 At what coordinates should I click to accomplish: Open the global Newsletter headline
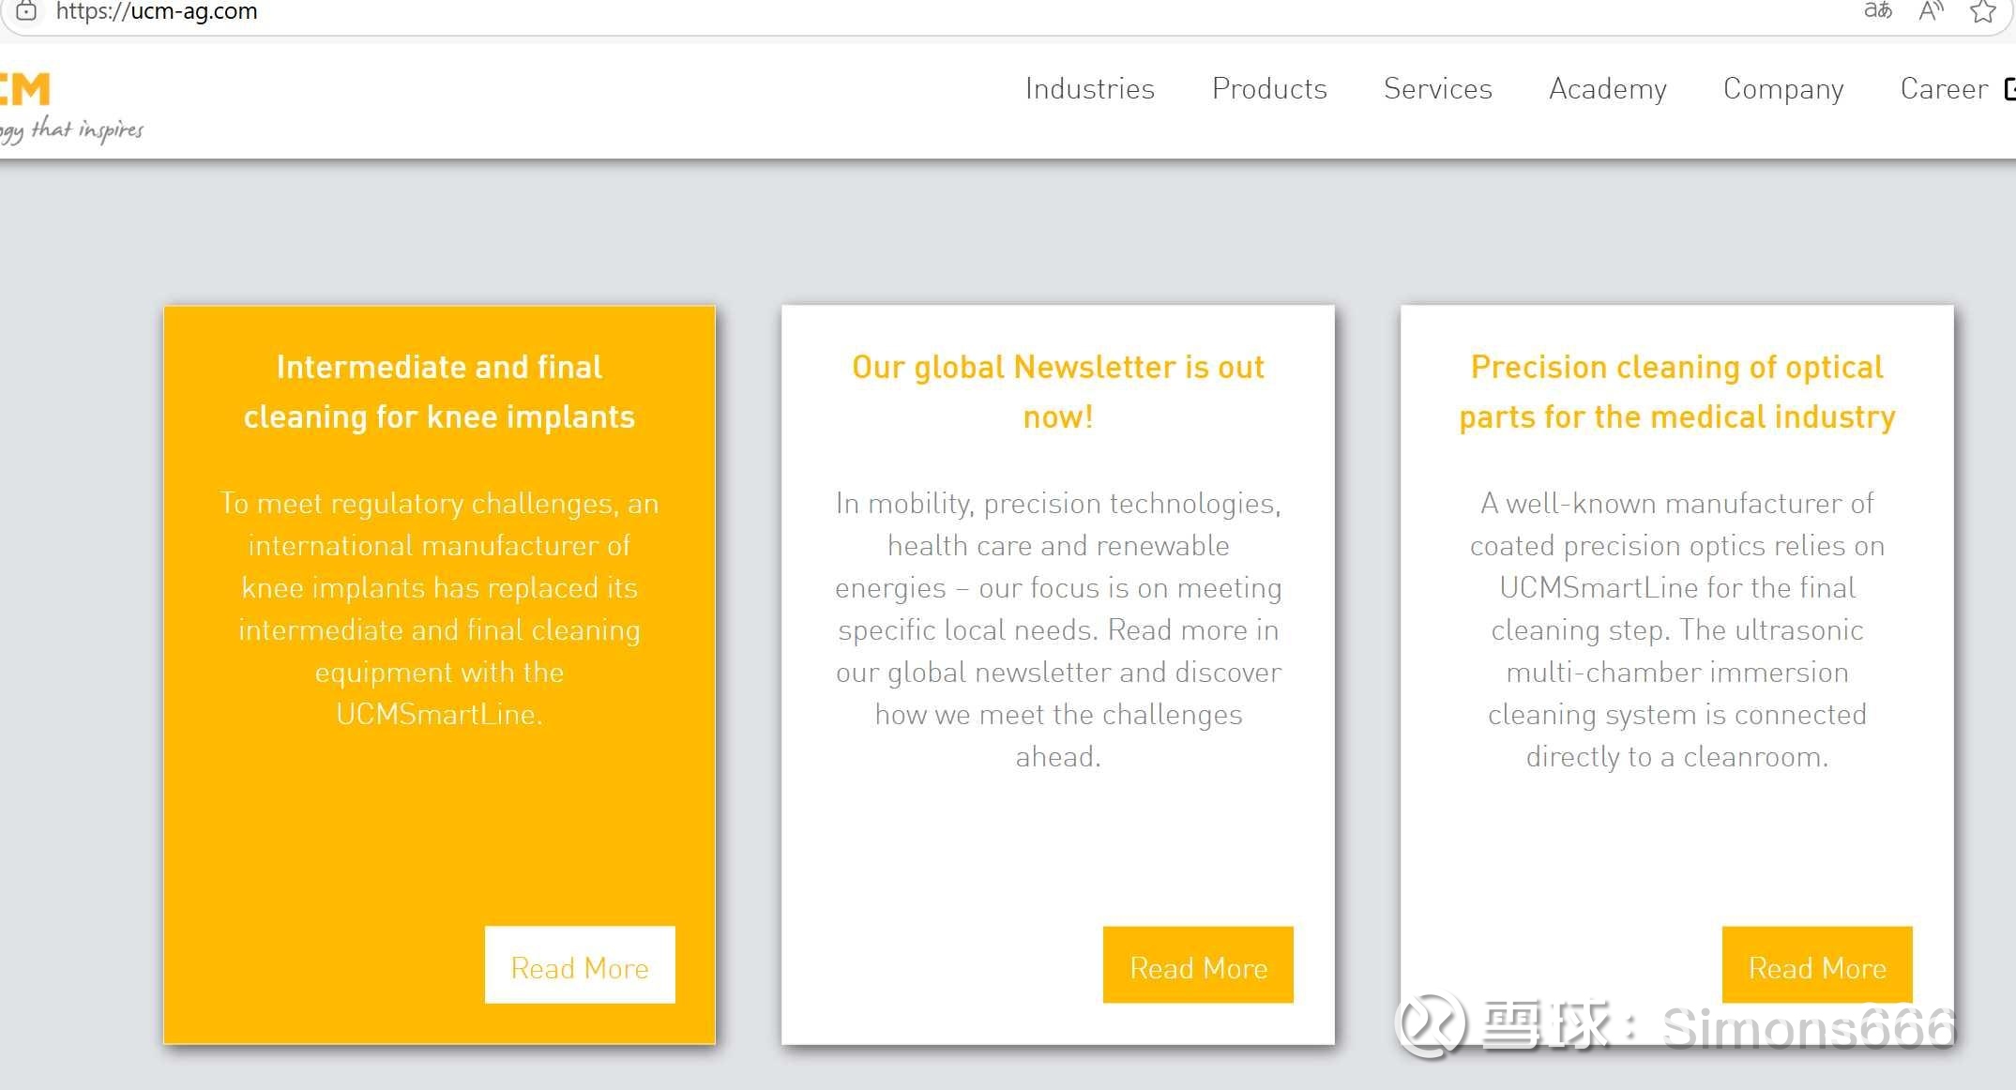pos(1058,391)
